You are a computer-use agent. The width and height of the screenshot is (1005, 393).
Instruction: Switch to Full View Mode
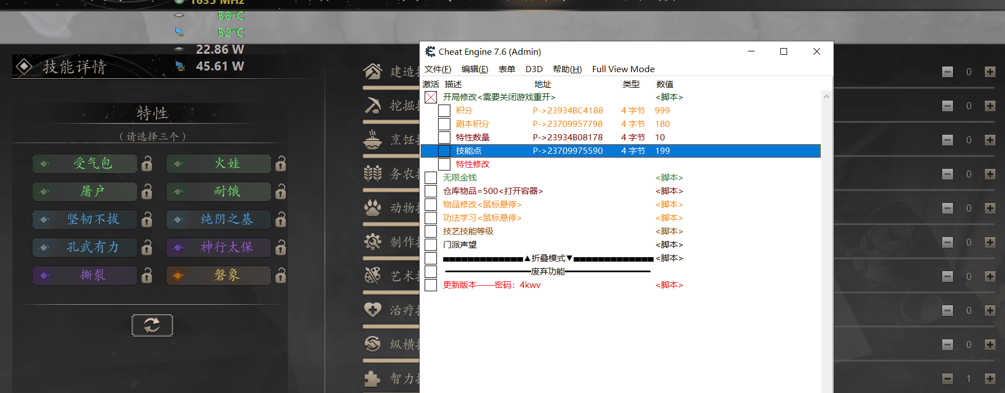pyautogui.click(x=624, y=69)
